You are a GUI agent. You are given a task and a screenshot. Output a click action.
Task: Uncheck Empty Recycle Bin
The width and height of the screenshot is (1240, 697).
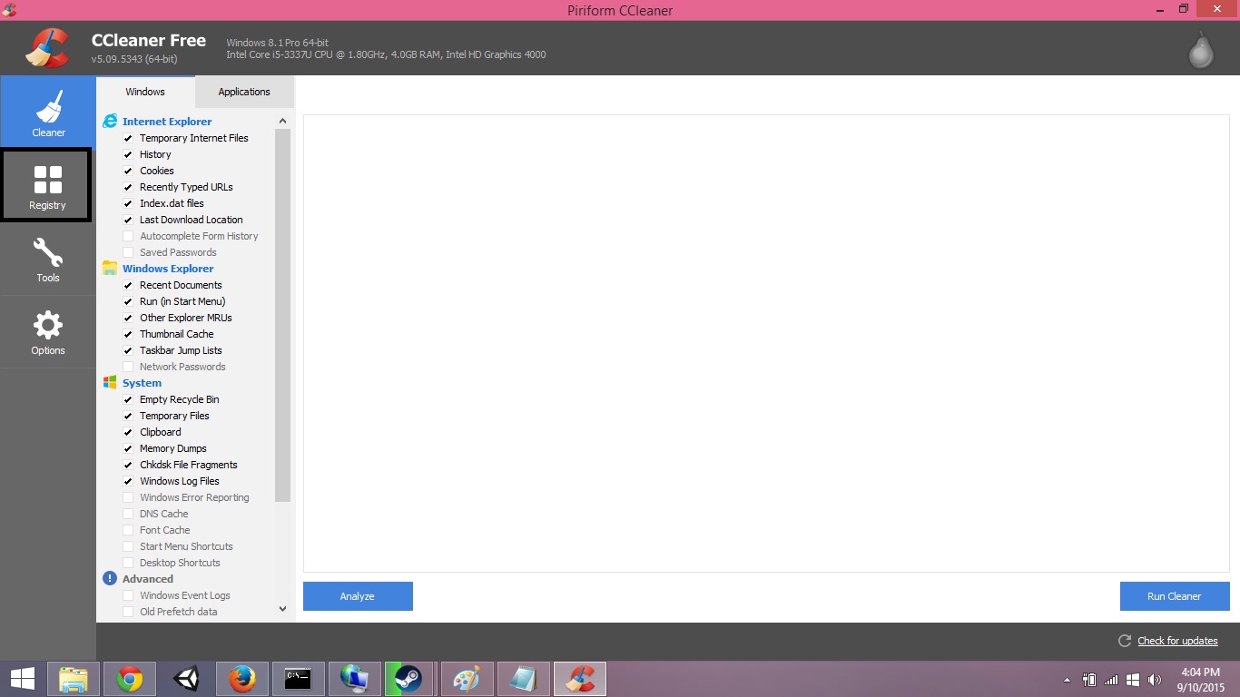click(128, 399)
